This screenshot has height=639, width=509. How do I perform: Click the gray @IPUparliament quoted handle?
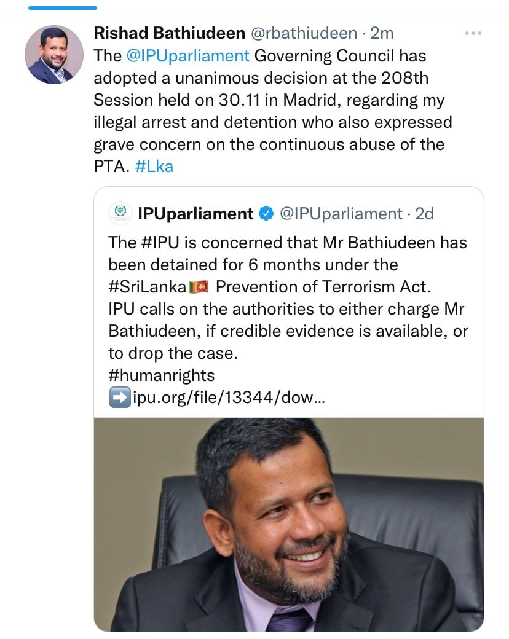(341, 214)
